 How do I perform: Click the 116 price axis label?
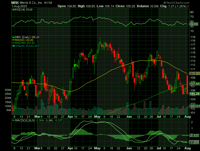[x=193, y=49]
